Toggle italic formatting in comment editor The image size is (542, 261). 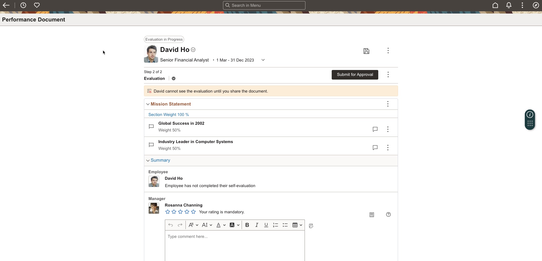257,225
